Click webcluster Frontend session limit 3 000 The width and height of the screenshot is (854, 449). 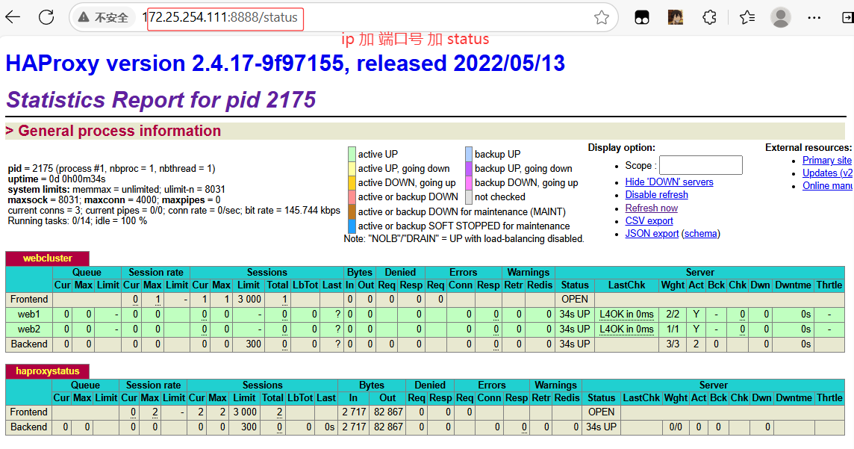pyautogui.click(x=249, y=299)
